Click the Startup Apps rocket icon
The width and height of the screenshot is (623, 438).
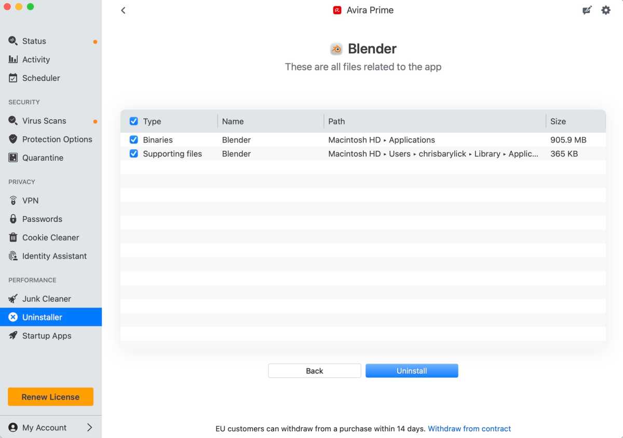pyautogui.click(x=13, y=335)
